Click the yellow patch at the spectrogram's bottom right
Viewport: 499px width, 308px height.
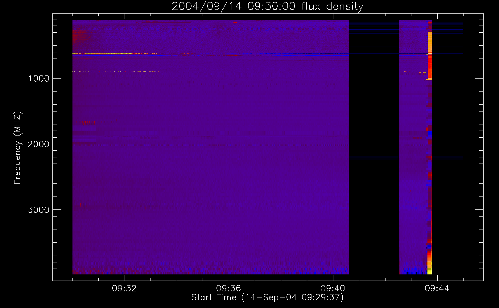(x=430, y=272)
